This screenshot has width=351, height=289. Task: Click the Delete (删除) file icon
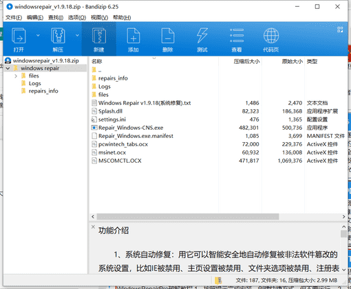point(168,36)
